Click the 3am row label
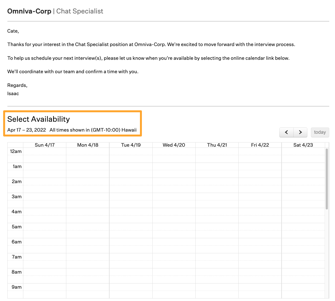Viewport: 335px width, 301px height. (x=17, y=197)
